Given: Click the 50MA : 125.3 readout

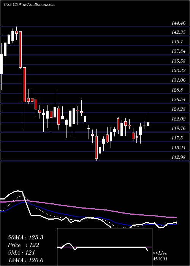Looking at the screenshot, I should point(25,237).
